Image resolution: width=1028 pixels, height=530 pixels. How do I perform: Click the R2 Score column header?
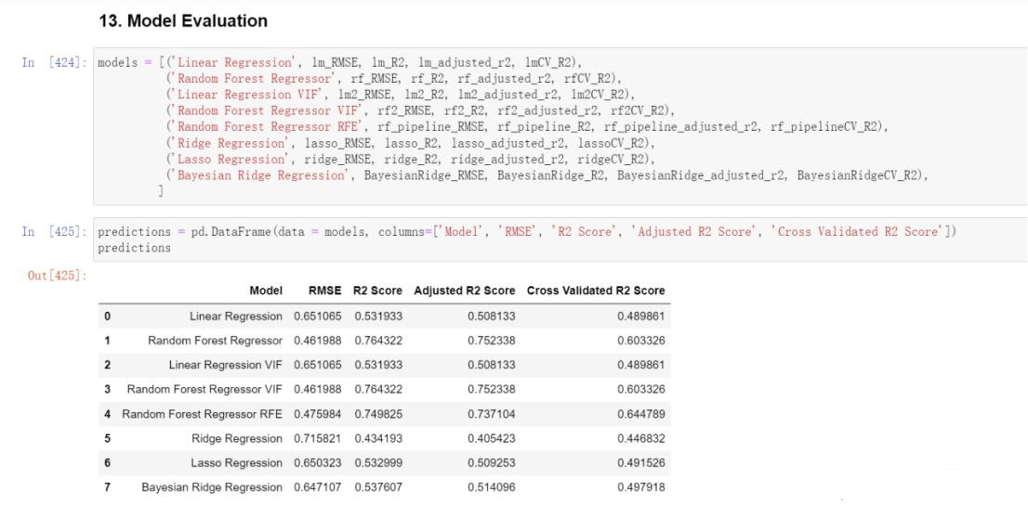point(377,291)
